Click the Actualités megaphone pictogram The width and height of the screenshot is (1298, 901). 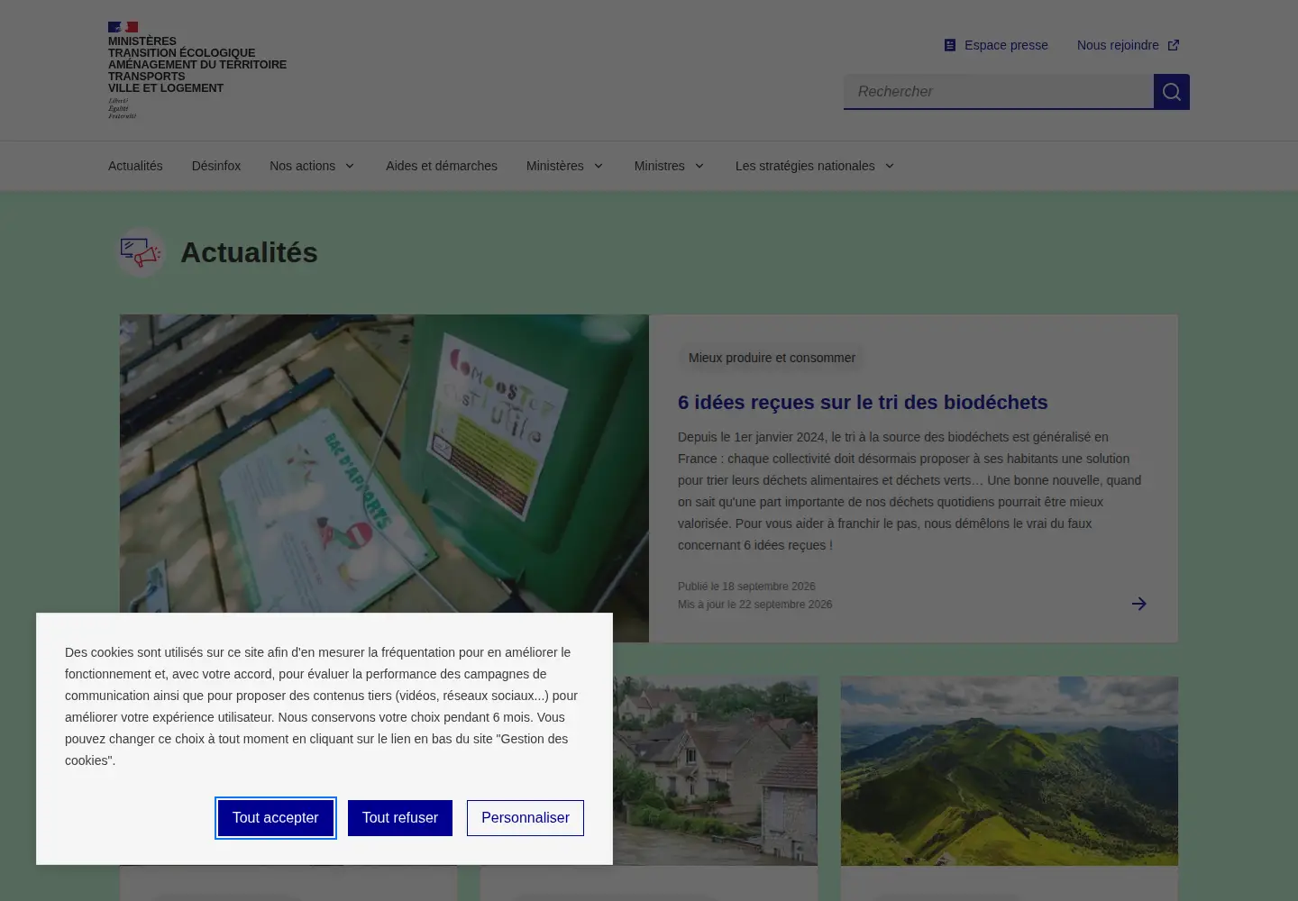[x=141, y=252]
